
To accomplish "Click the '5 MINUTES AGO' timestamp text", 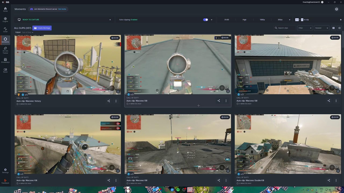I will tap(245, 183).
